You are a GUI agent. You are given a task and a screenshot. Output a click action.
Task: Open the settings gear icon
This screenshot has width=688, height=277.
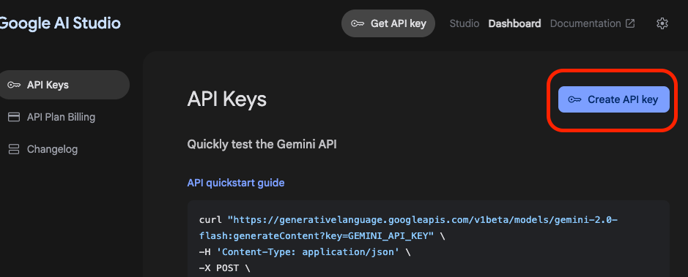pos(662,23)
